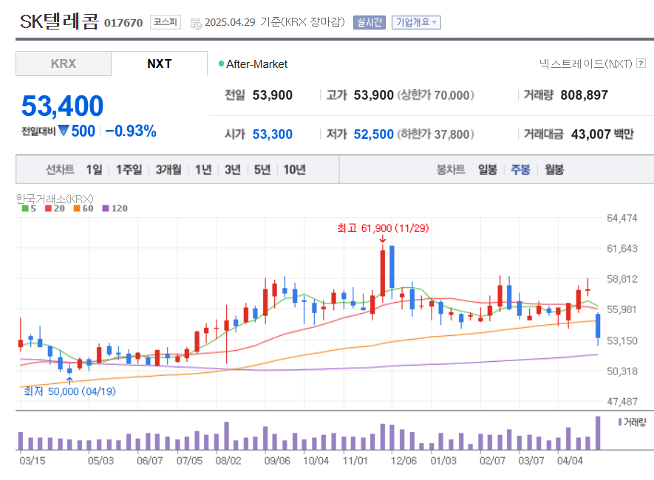This screenshot has width=654, height=480.
Task: Click the purple 120-day moving average legend
Action: (x=115, y=208)
